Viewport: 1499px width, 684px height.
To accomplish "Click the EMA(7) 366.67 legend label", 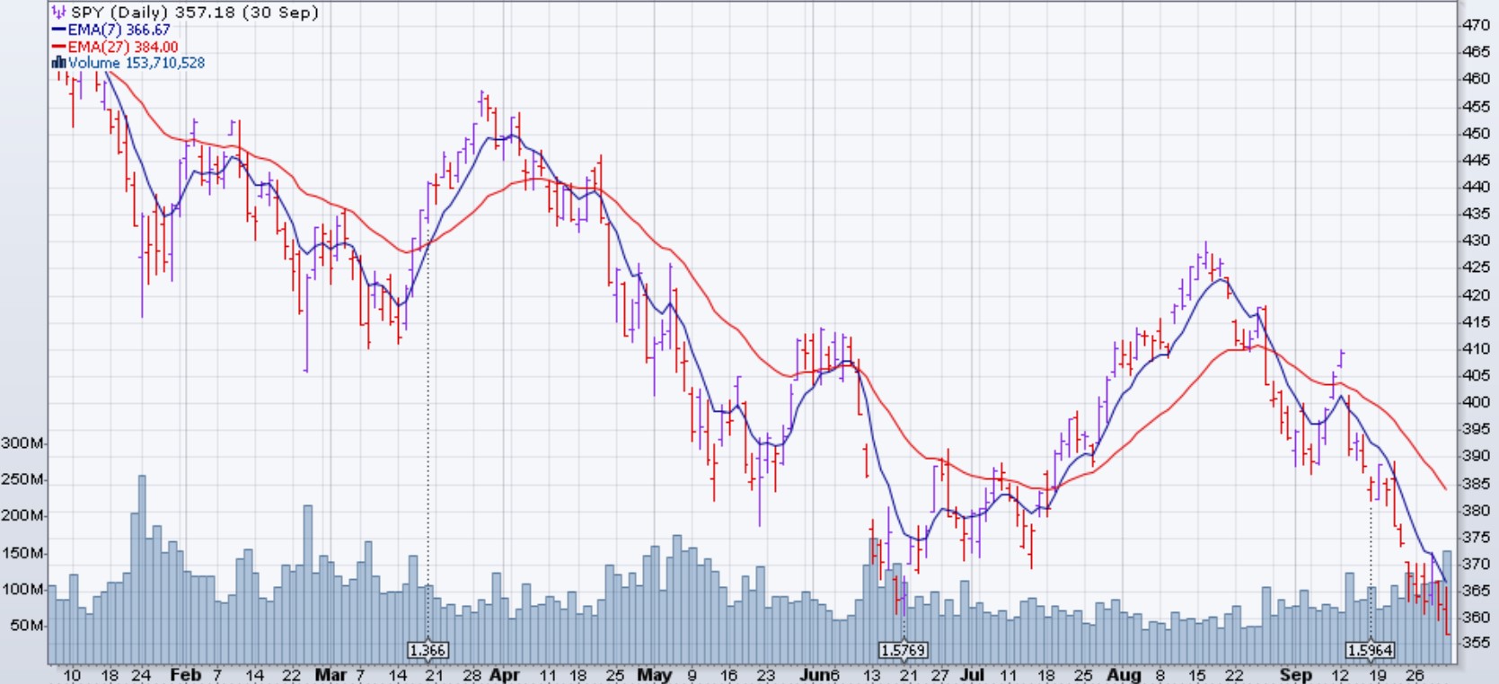I will pyautogui.click(x=119, y=30).
